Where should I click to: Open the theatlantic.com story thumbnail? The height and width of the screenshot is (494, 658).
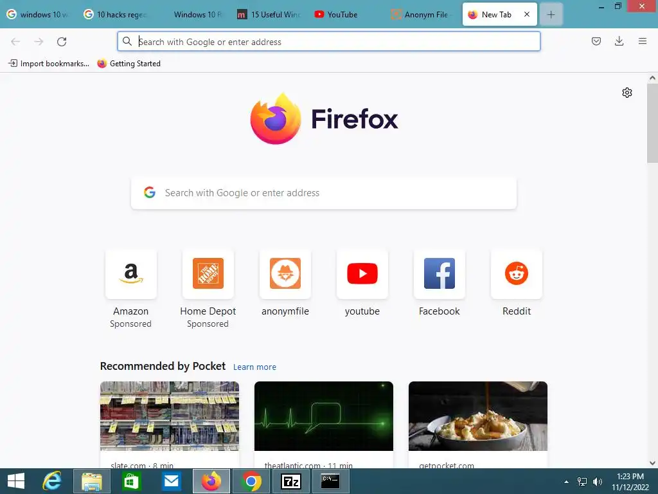click(324, 416)
